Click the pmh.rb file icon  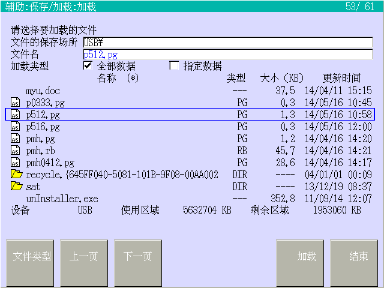16,151
